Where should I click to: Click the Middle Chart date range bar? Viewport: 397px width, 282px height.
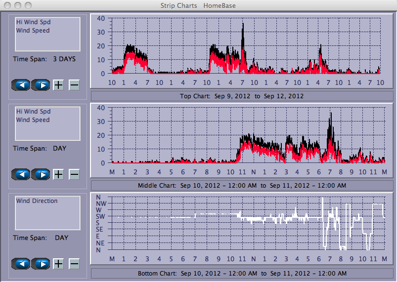(242, 186)
